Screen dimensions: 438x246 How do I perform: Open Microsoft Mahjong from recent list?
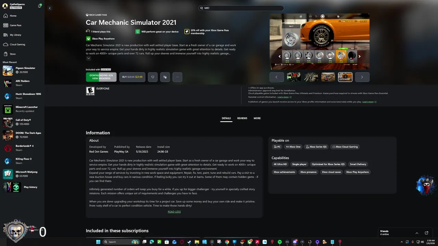coord(22,174)
